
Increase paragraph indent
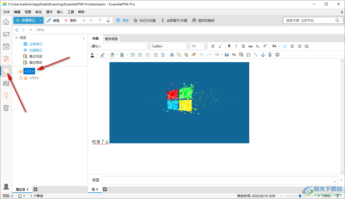163,55
